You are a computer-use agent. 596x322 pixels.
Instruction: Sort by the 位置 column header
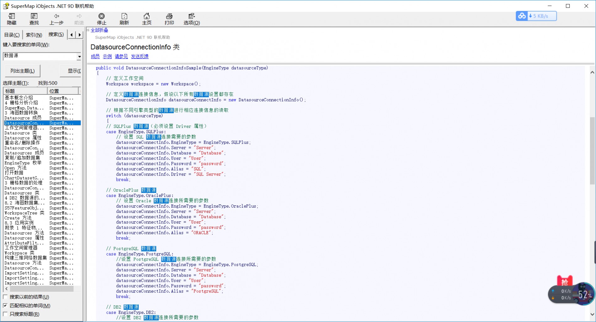(63, 91)
